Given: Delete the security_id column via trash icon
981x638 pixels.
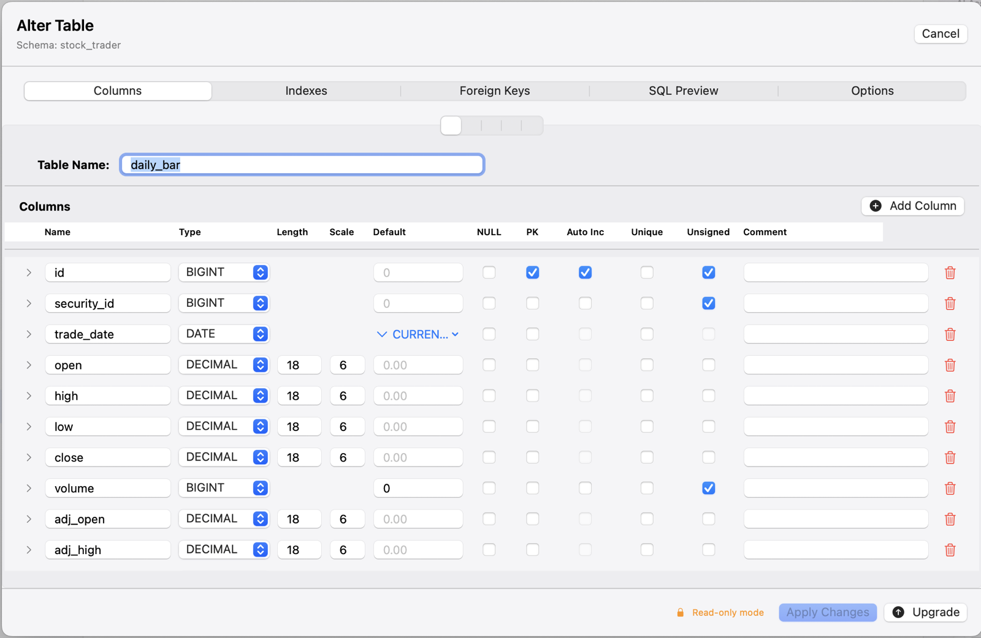Looking at the screenshot, I should click(x=950, y=303).
